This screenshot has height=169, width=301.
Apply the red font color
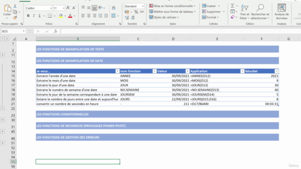pos(70,15)
